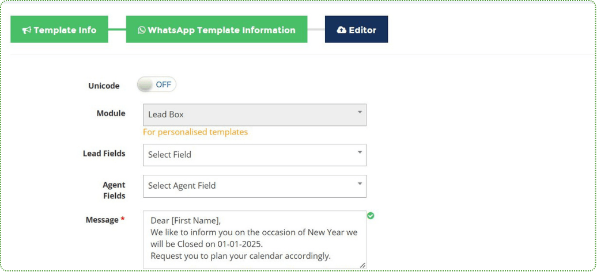Click cloud upload icon beside Editor

(342, 30)
